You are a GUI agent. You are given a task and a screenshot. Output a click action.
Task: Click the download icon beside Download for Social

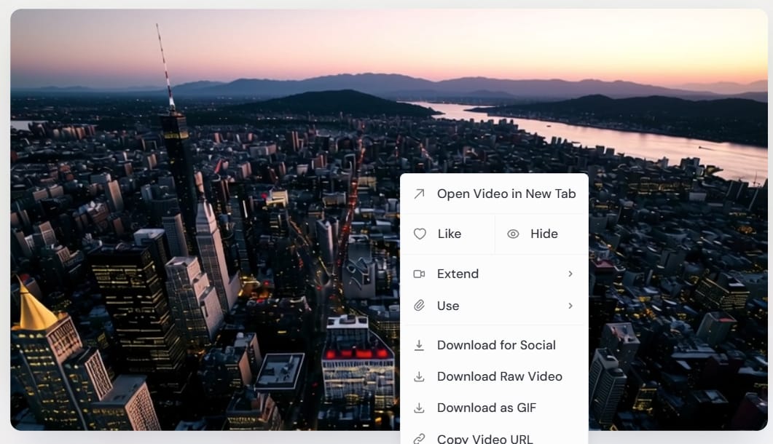point(419,345)
